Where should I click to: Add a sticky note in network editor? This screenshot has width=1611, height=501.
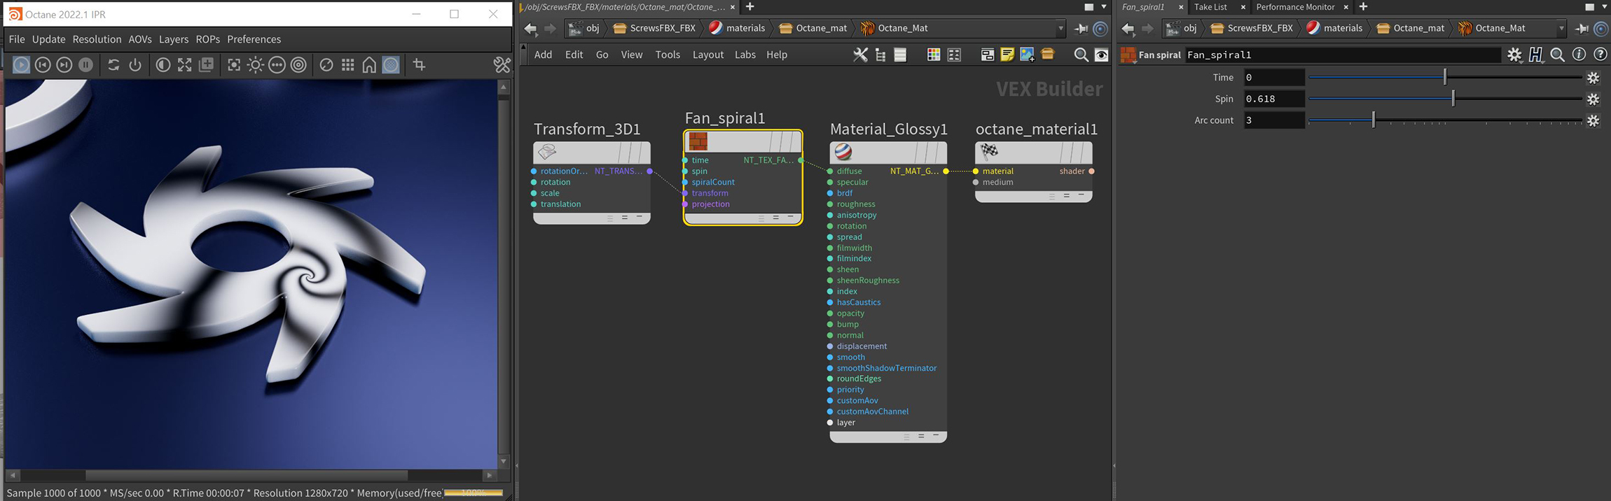tap(1007, 55)
